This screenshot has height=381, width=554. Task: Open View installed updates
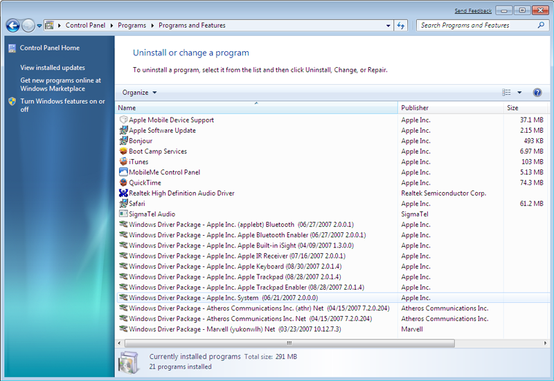tap(53, 68)
